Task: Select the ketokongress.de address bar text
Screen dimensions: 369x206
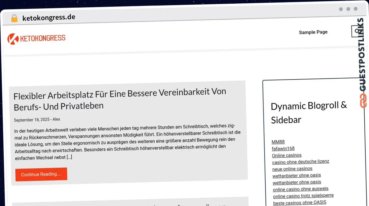Action: tap(49, 18)
